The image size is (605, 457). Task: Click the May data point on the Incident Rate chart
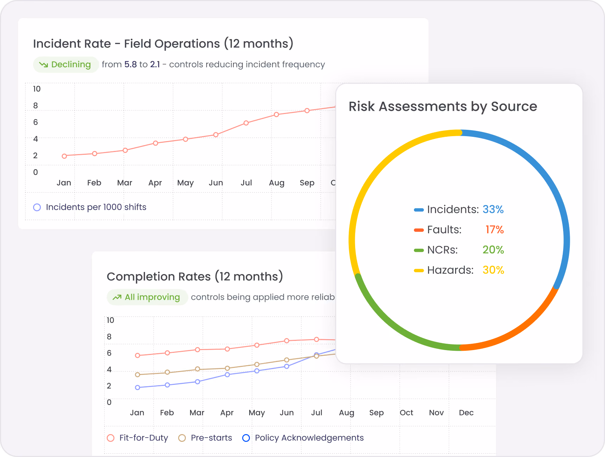pos(185,139)
